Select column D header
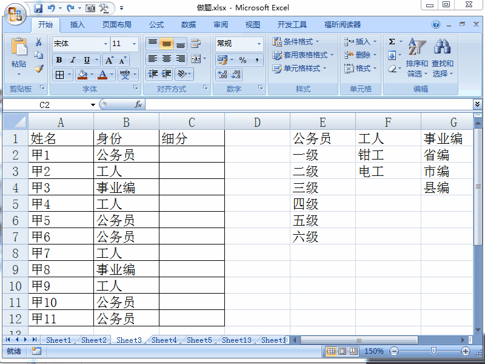 click(257, 123)
